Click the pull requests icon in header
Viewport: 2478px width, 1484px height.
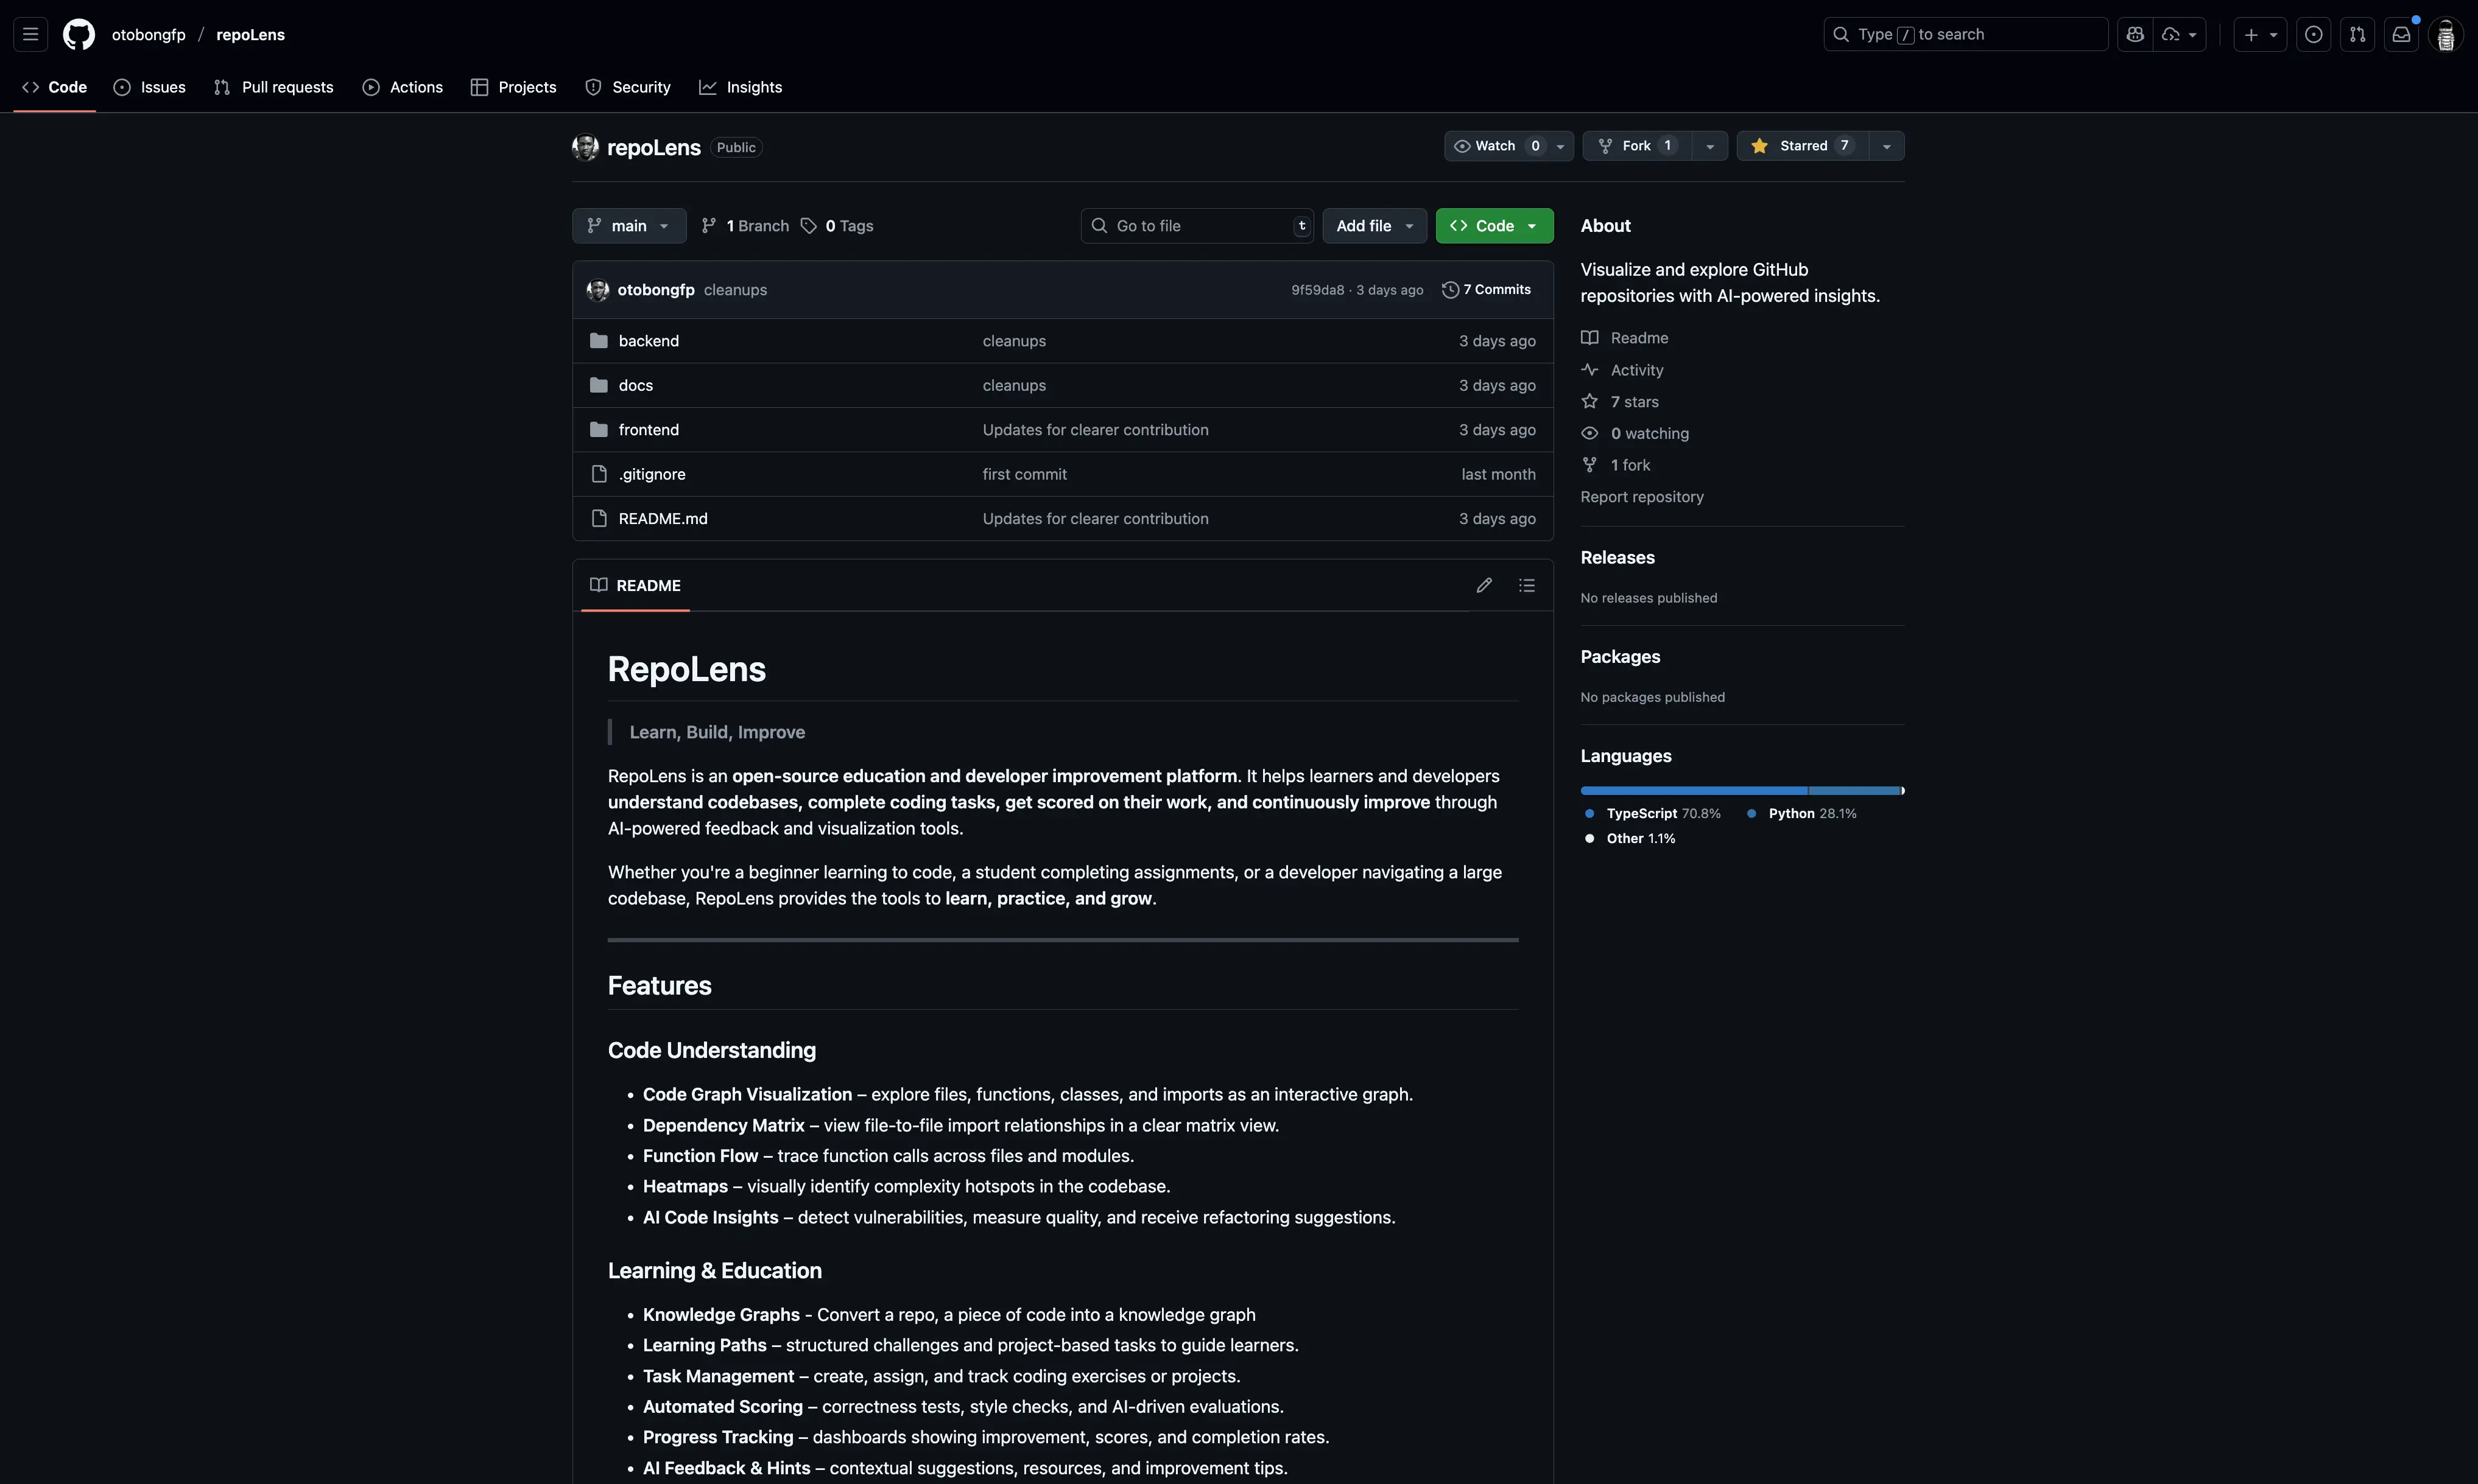click(x=2357, y=33)
